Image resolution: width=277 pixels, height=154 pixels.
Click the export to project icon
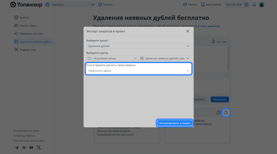(x=226, y=113)
